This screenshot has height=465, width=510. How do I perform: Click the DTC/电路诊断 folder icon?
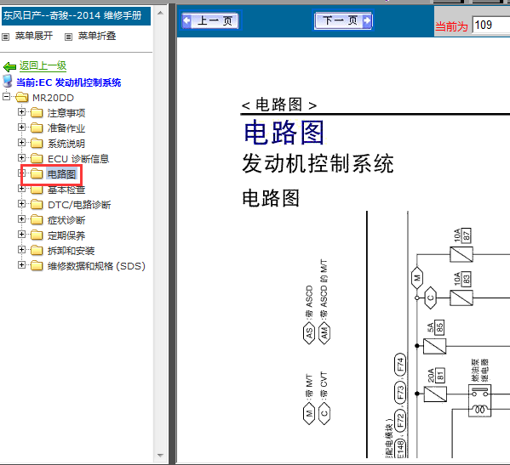point(37,204)
